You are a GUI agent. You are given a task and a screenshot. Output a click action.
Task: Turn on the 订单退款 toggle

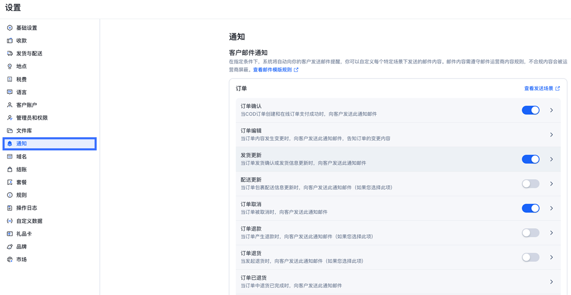pos(530,232)
